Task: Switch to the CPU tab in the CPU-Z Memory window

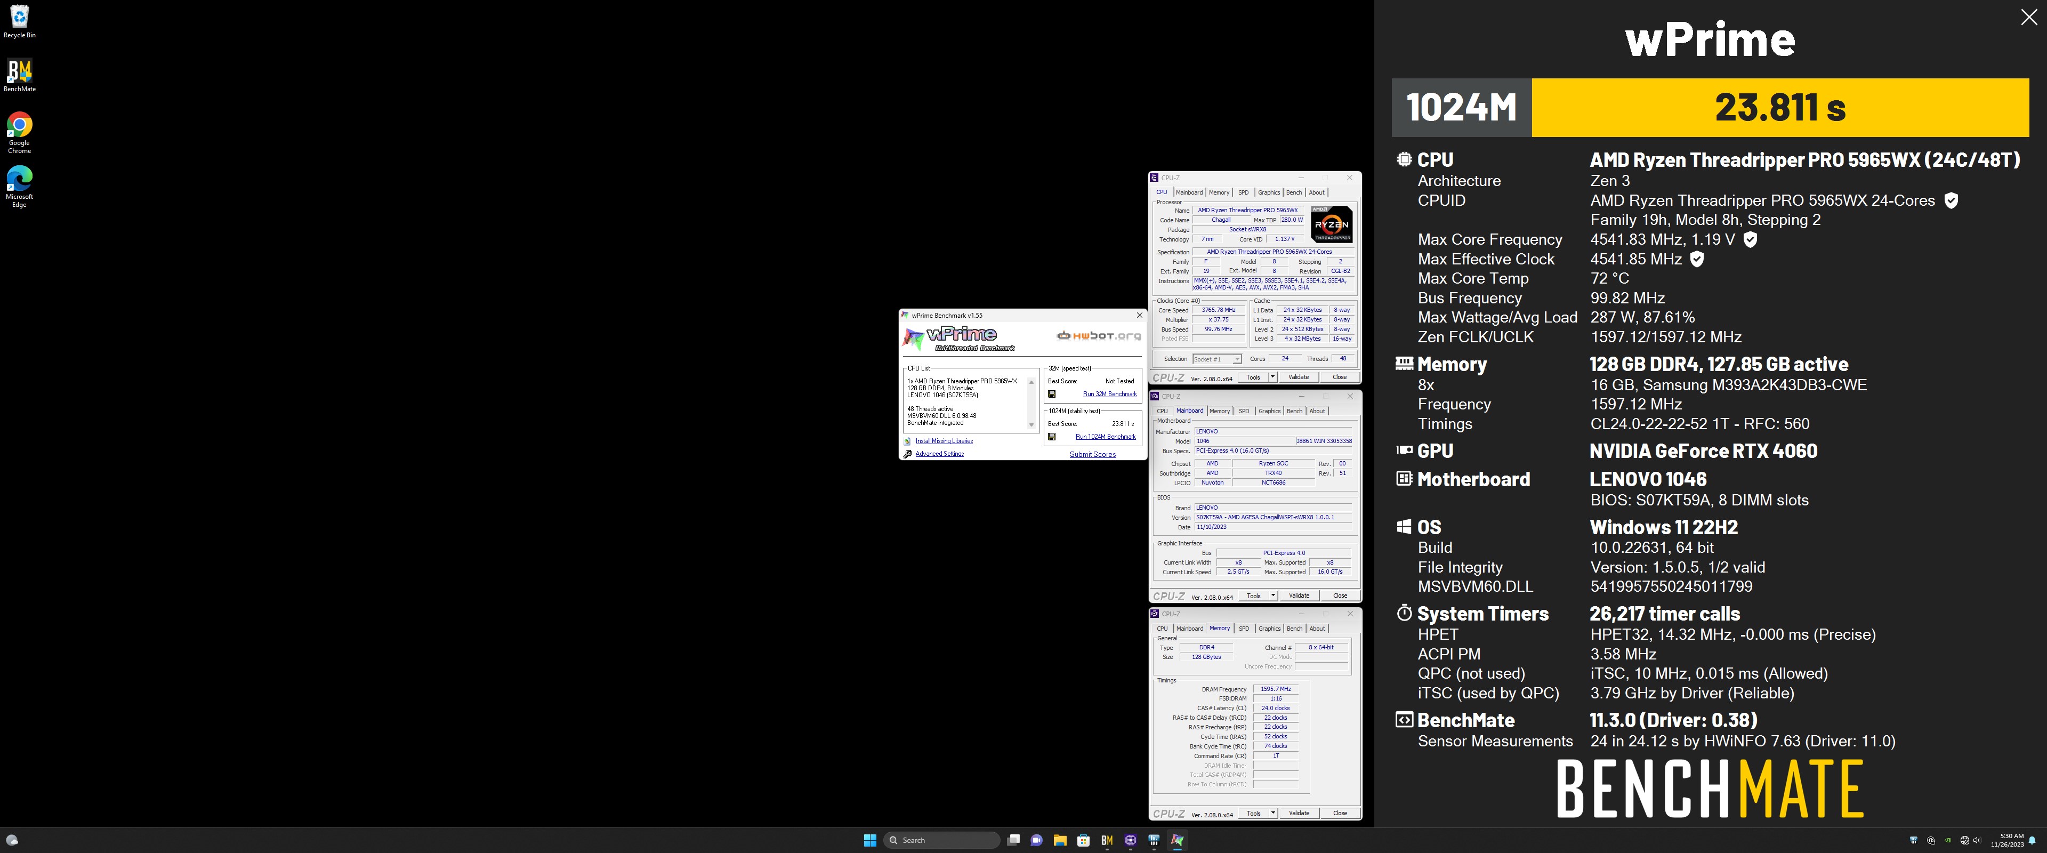Action: pyautogui.click(x=1162, y=629)
